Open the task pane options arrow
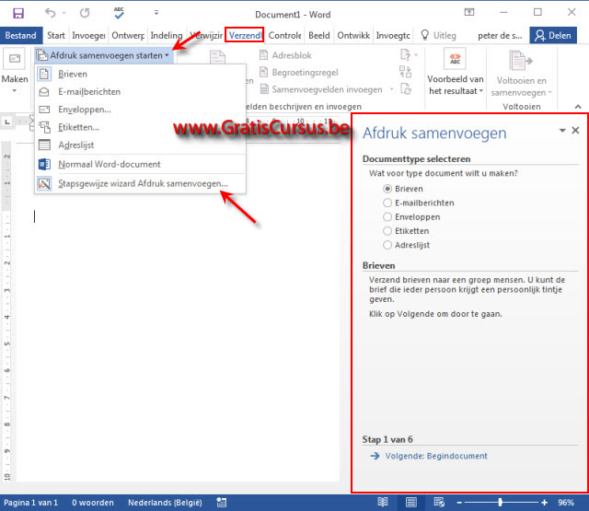This screenshot has width=589, height=511. click(562, 130)
